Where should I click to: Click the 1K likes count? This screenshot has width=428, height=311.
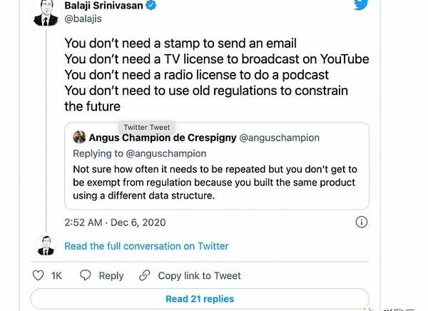57,275
